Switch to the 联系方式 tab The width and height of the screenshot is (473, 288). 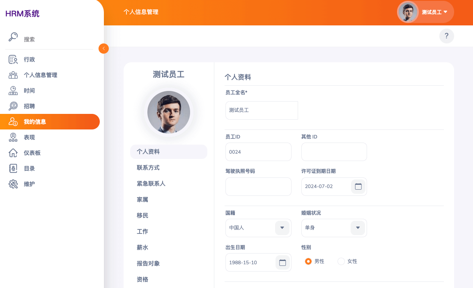point(148,168)
